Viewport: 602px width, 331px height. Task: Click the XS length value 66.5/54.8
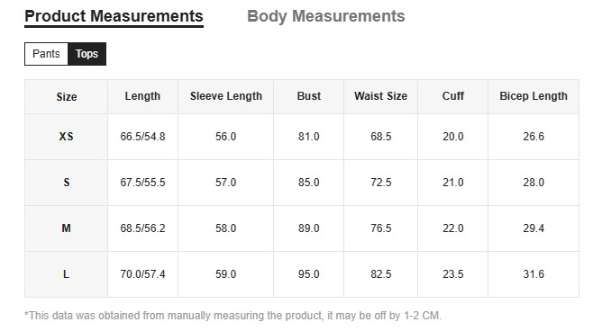pos(142,137)
